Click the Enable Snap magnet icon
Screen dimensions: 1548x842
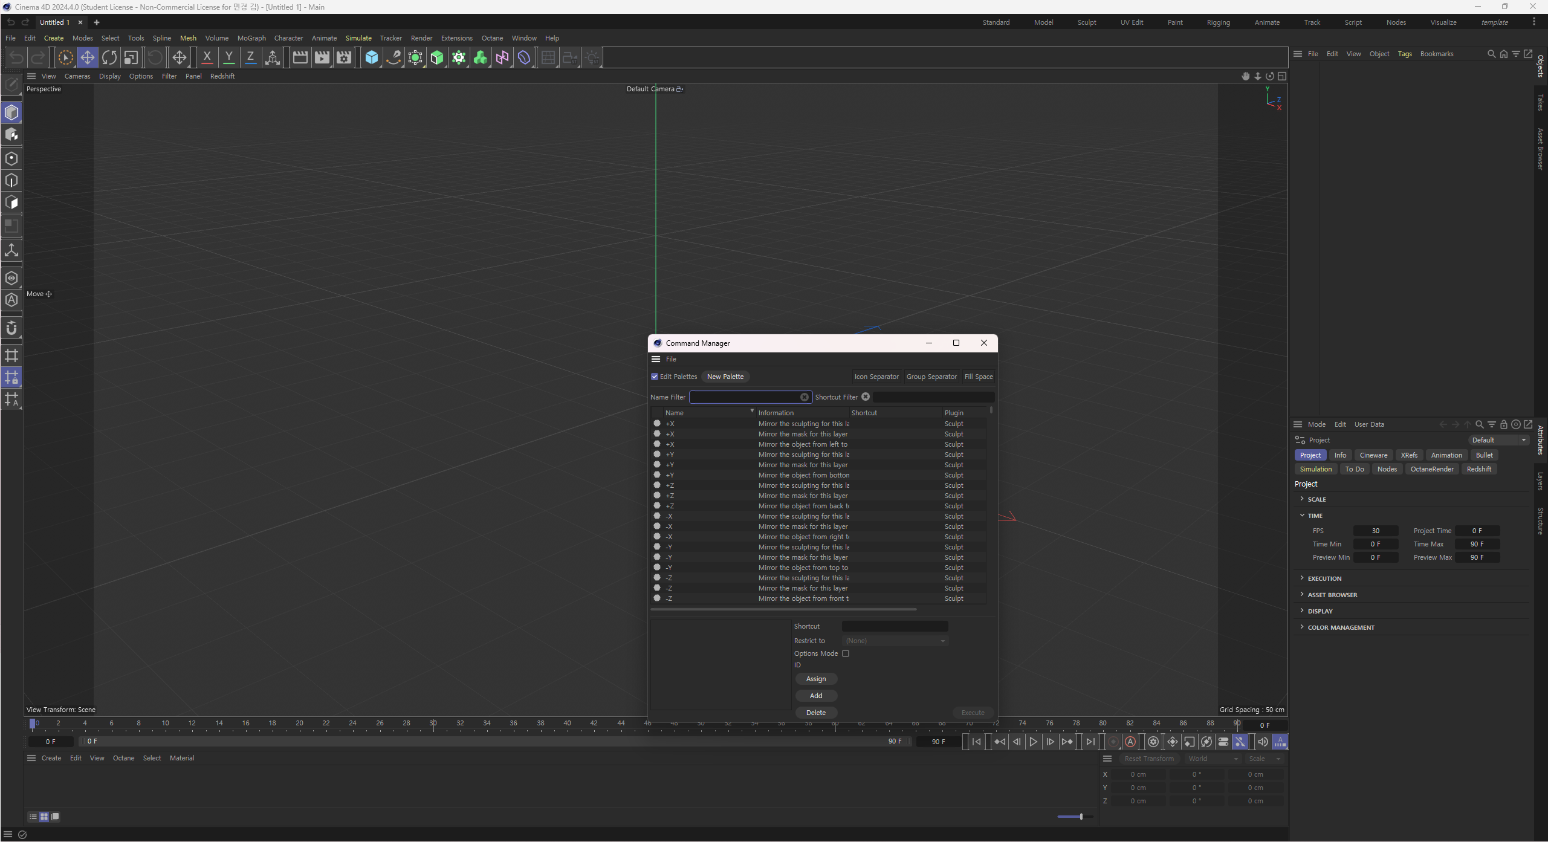pyautogui.click(x=11, y=328)
